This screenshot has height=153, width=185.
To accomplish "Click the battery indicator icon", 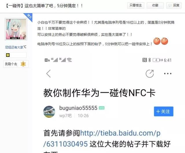I will 157,60.
